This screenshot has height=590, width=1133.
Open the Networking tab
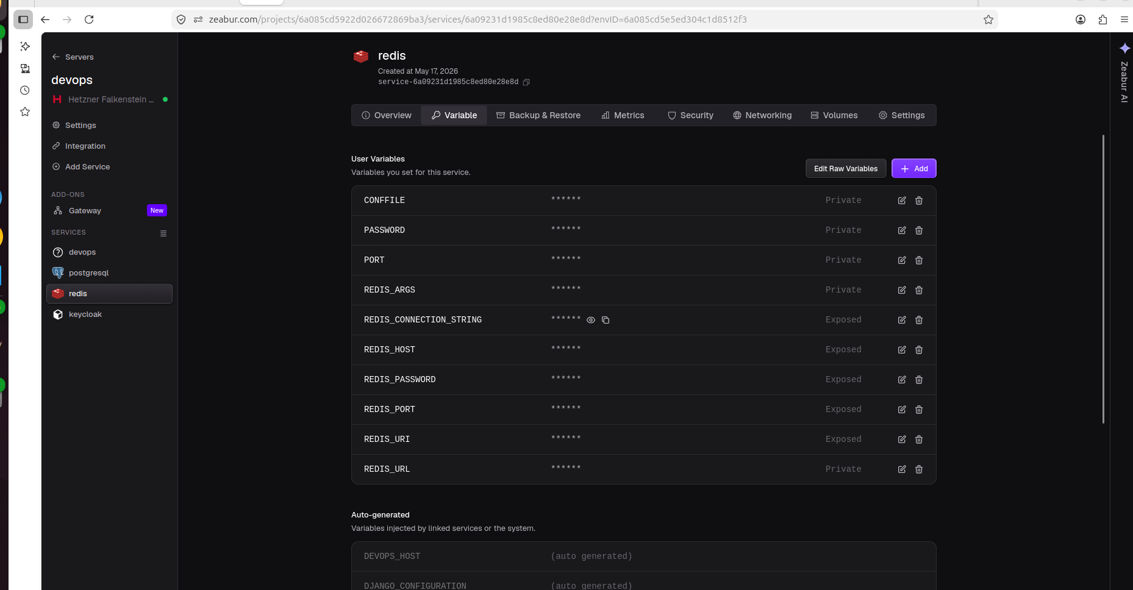click(762, 115)
